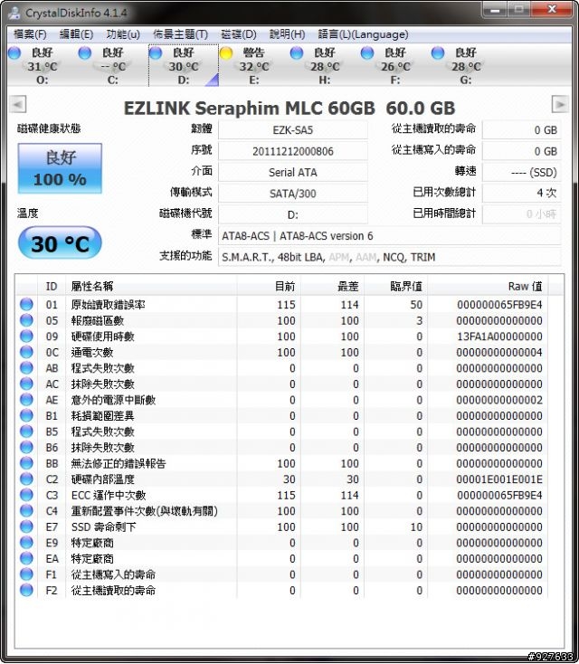Select the 硬碟內部溫度 attribute name
579x664 pixels.
103,479
